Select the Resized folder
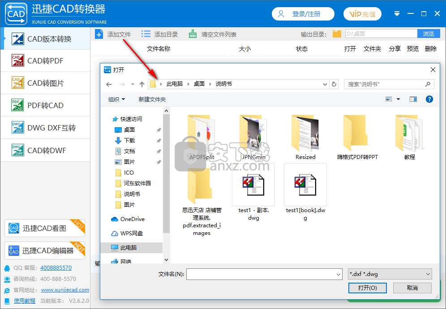446x309 pixels. pos(305,138)
